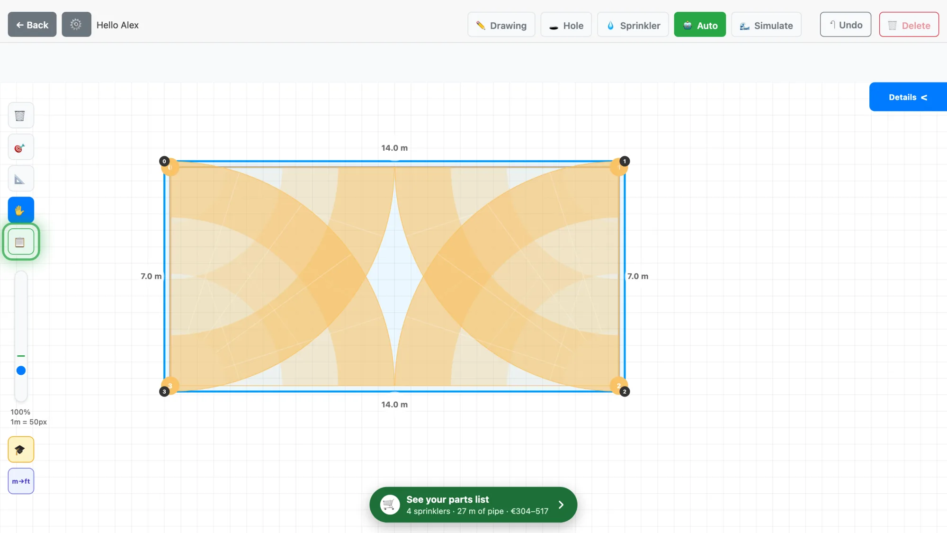
Task: Click the 100% zoom level text
Action: [20, 412]
